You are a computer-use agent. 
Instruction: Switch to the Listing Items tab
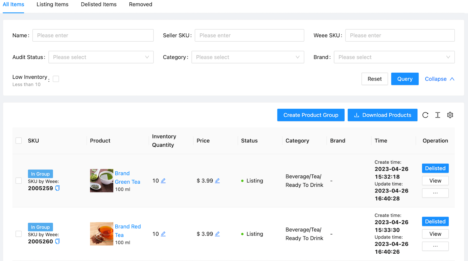point(52,4)
